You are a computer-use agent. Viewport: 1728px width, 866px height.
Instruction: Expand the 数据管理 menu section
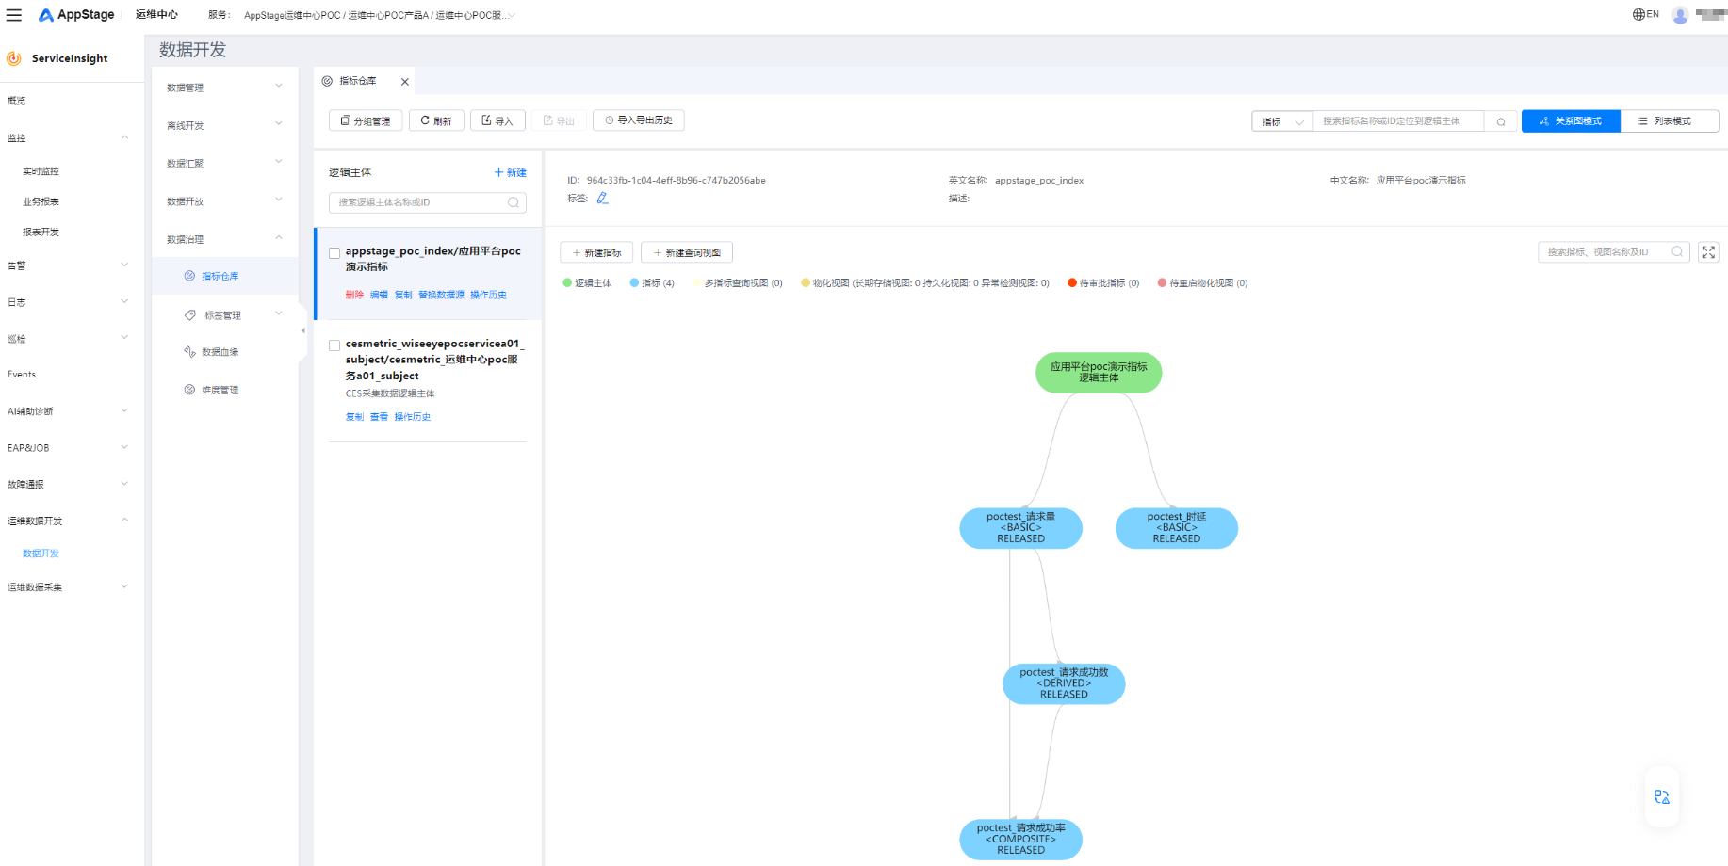pos(224,88)
